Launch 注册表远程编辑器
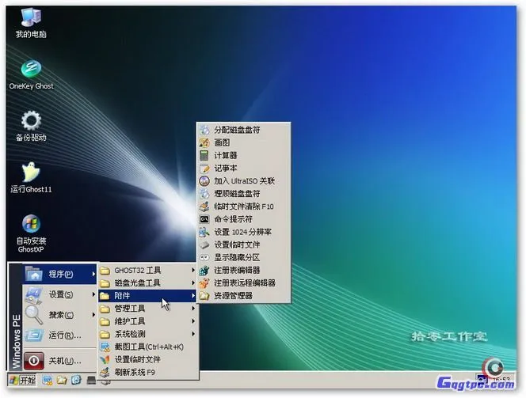 243,282
